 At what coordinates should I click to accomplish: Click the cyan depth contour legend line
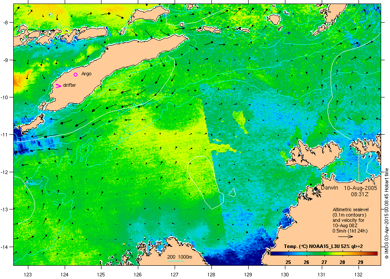175,261
